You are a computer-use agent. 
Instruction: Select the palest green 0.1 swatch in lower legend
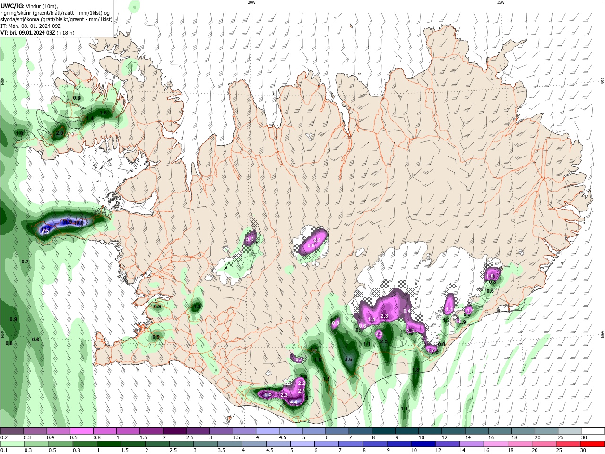click(12, 444)
